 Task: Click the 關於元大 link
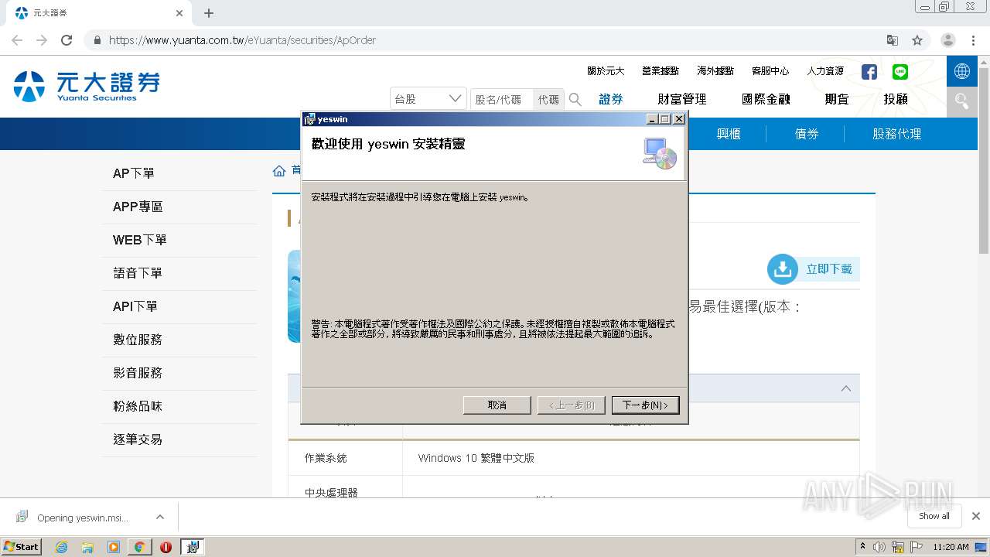coord(606,71)
